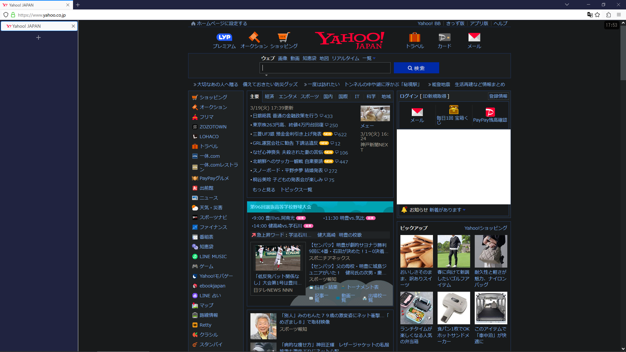Open the browser list all tabs chevron
This screenshot has width=626, height=352.
click(567, 5)
